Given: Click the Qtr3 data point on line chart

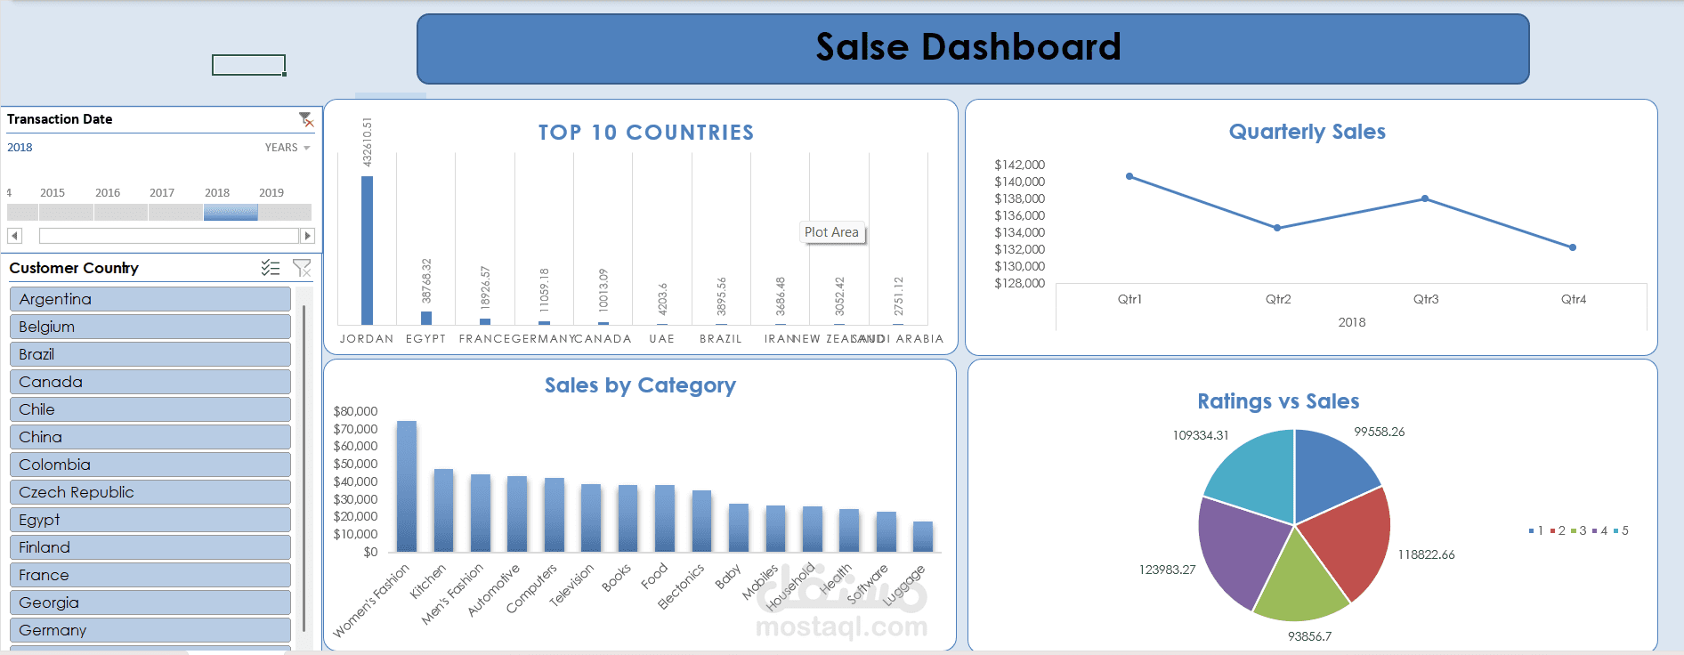Looking at the screenshot, I should click(1425, 198).
